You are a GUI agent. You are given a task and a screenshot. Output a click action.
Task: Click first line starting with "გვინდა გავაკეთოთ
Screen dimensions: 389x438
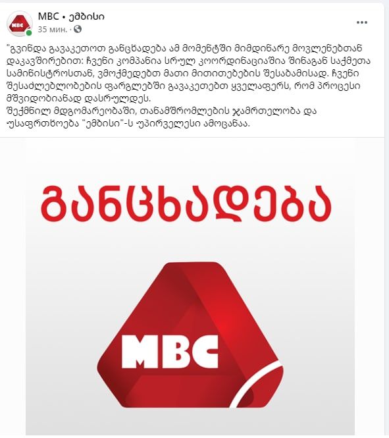[x=184, y=48]
